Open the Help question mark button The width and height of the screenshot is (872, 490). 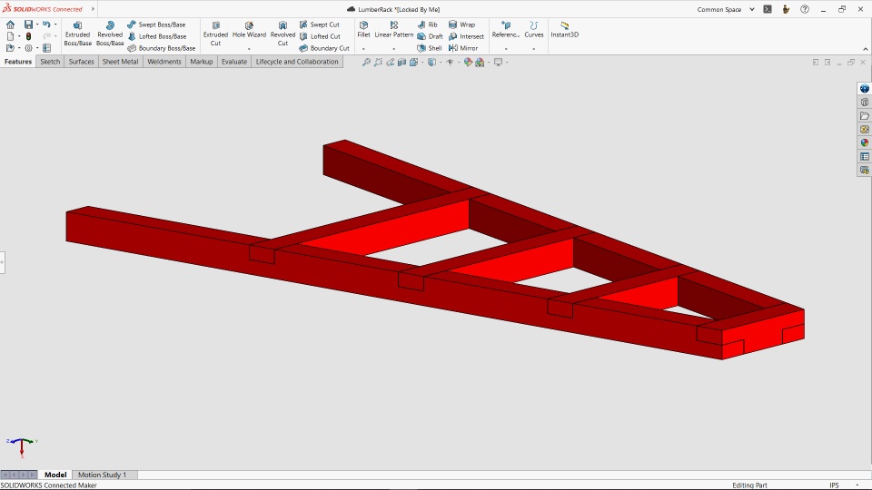click(x=805, y=9)
